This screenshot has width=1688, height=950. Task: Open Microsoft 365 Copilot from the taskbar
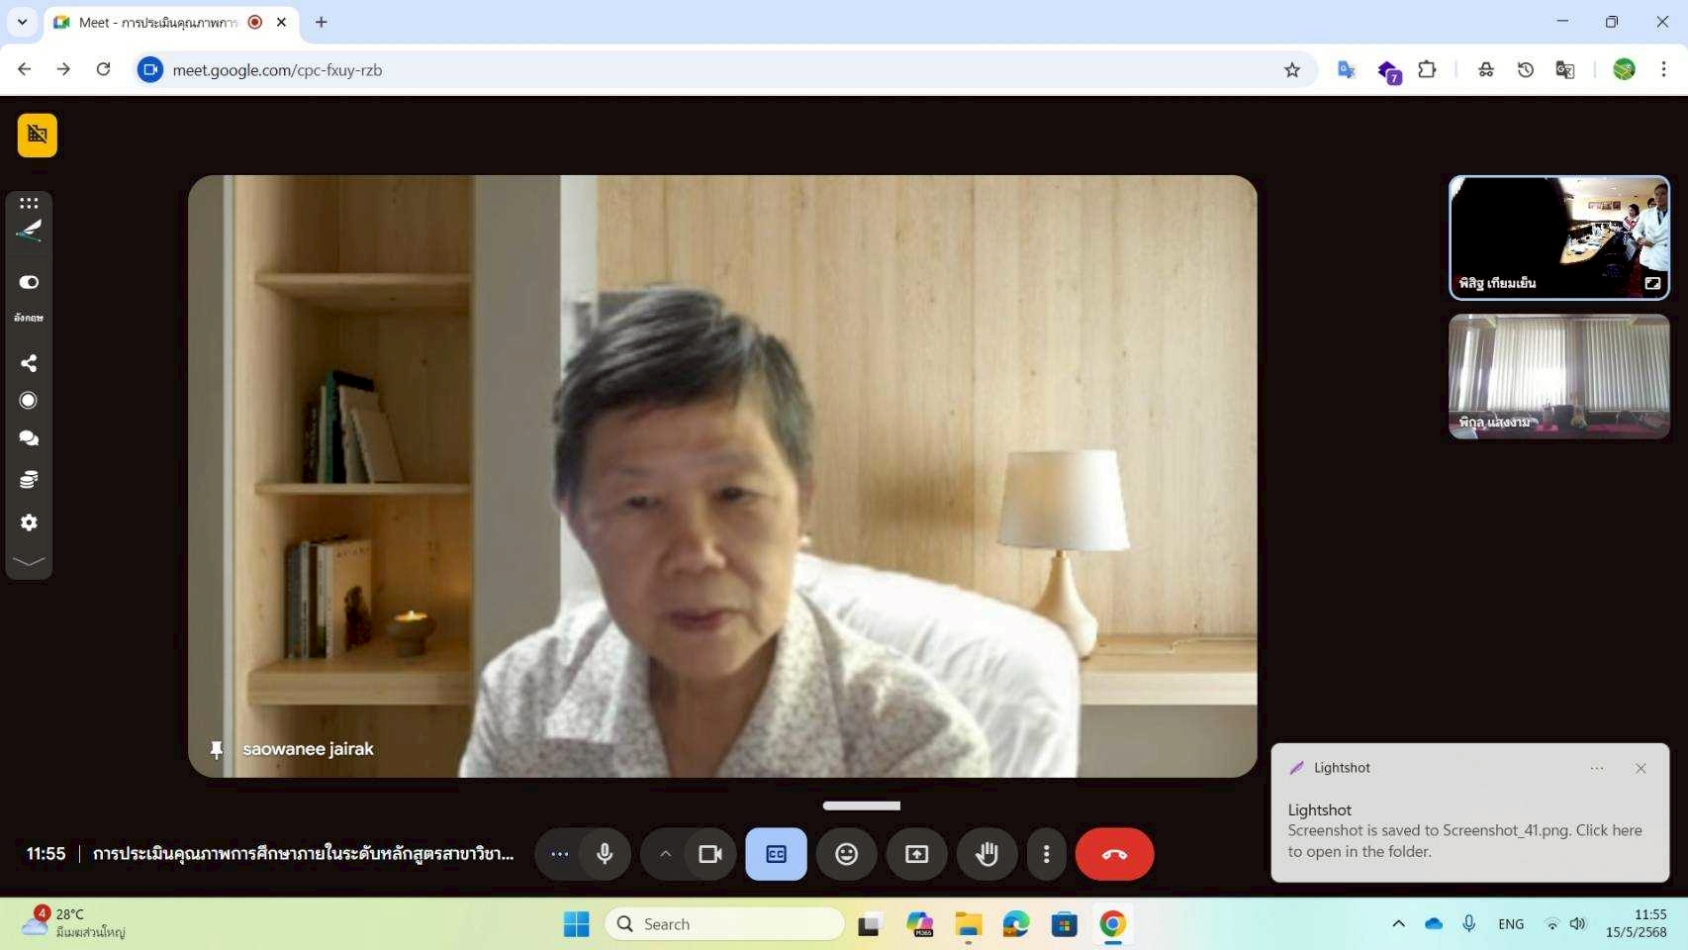pos(919,924)
